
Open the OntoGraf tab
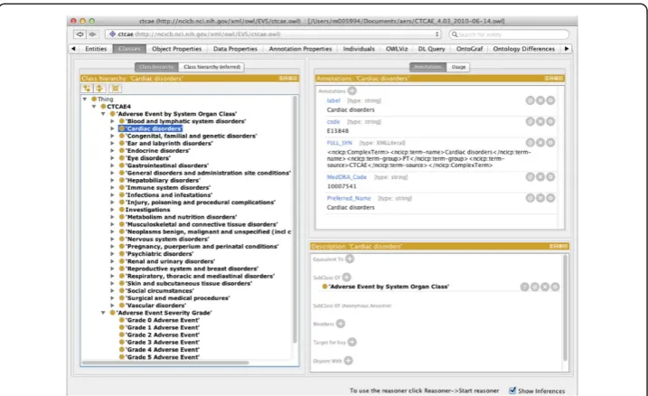pos(469,49)
